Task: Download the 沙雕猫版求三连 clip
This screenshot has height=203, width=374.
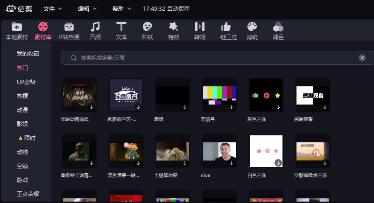Action: (x=325, y=163)
